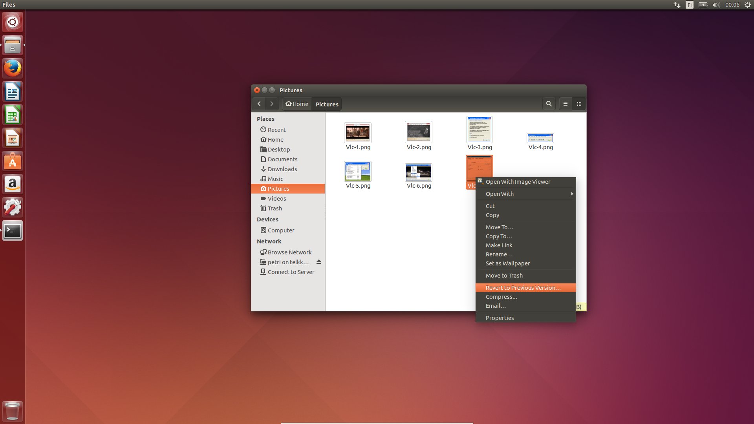Switch to grid view icon
The width and height of the screenshot is (754, 424).
click(x=579, y=104)
